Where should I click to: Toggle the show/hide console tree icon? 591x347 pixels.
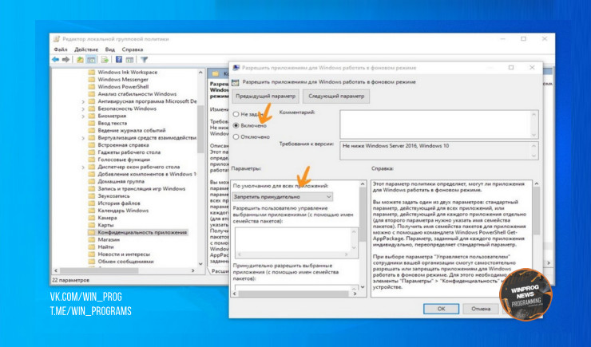click(x=91, y=60)
